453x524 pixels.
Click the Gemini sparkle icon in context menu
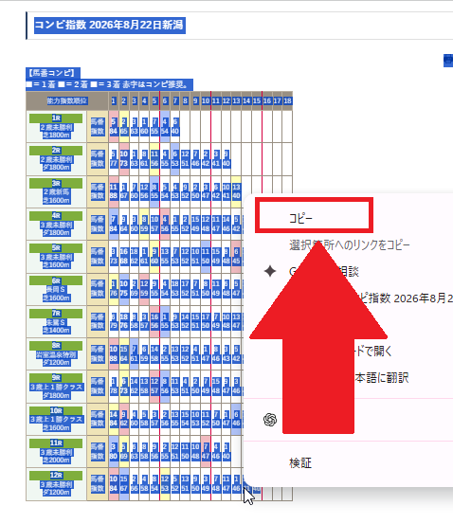270,271
